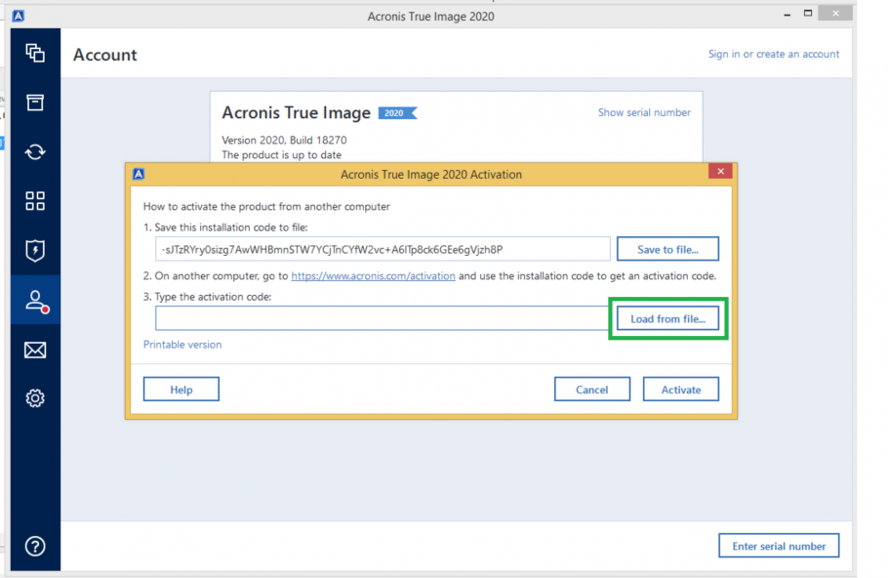Click '1. Save this installation code to file:' text
Image resolution: width=888 pixels, height=578 pixels.
pyautogui.click(x=225, y=227)
